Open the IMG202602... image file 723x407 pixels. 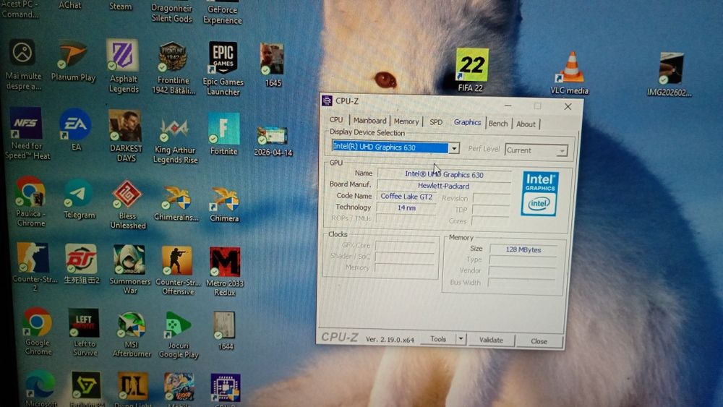(669, 74)
